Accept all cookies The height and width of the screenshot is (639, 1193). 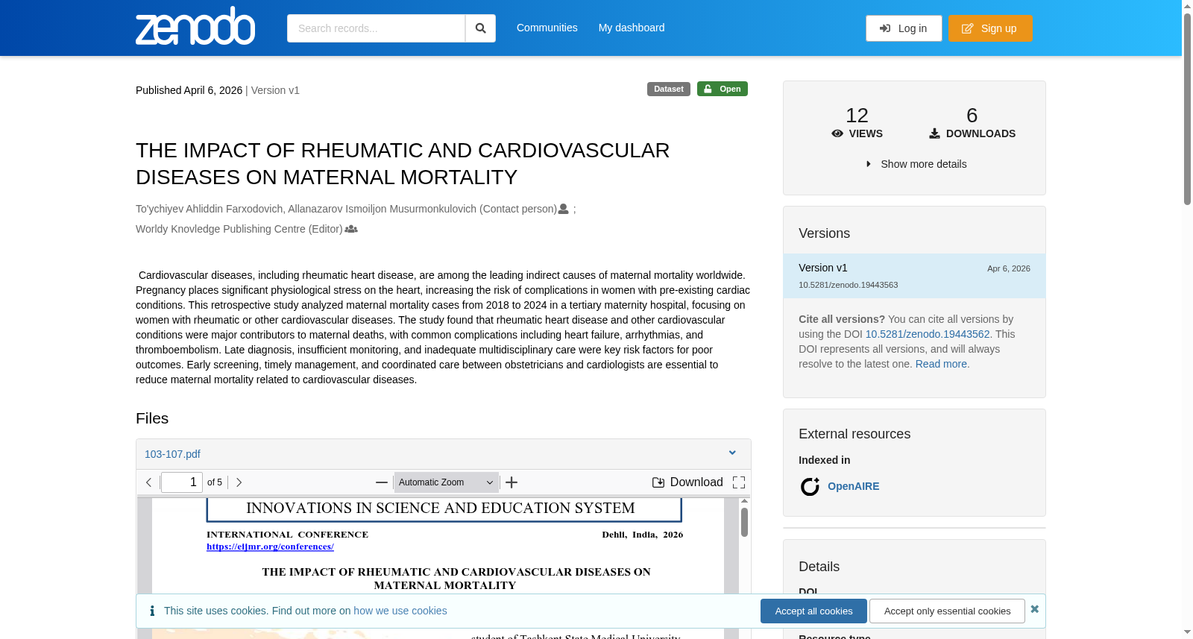tap(813, 611)
